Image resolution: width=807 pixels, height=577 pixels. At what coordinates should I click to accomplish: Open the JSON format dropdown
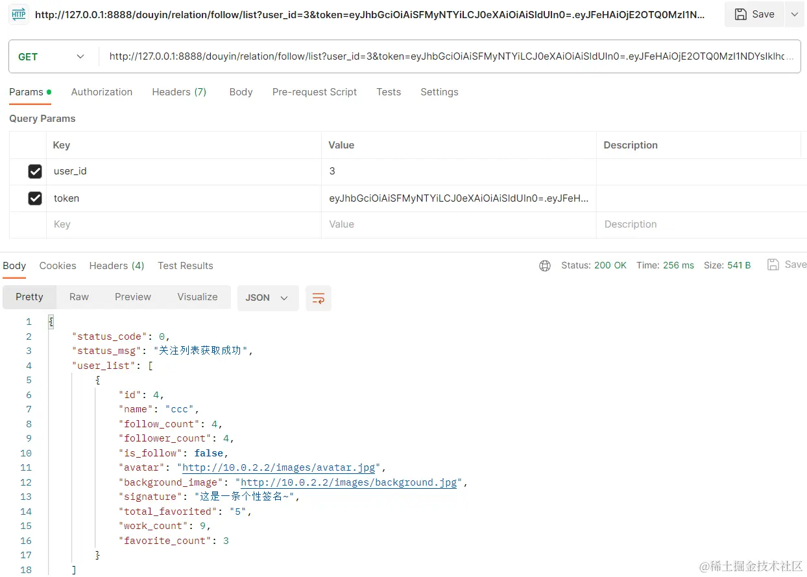pos(267,298)
